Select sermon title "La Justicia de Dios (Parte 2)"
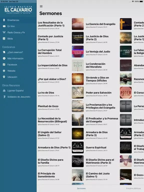Image resolution: width=144 pixels, height=192 pixels. tap(97, 38)
